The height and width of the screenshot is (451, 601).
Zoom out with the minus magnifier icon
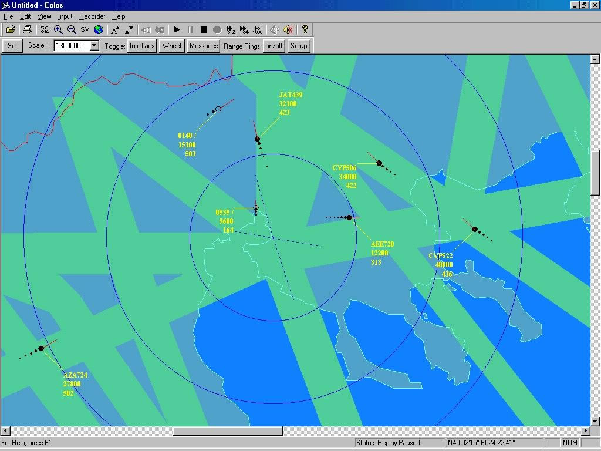[x=71, y=29]
